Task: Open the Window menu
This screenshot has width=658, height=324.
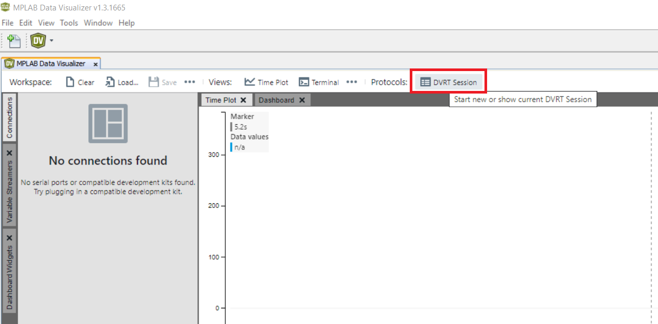Action: coord(98,23)
